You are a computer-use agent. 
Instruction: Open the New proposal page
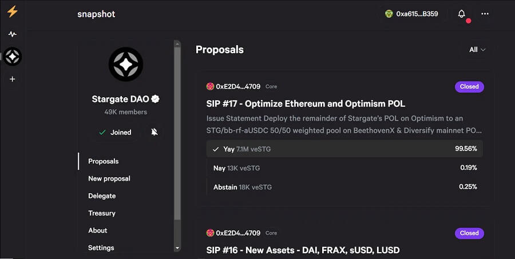tap(109, 178)
